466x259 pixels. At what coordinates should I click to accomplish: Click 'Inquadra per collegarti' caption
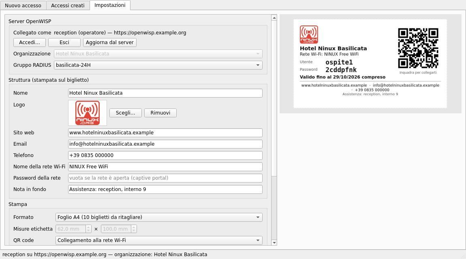click(x=418, y=72)
